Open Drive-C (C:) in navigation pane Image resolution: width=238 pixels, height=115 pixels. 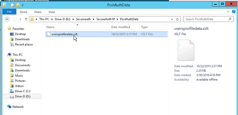pyautogui.click(x=23, y=91)
